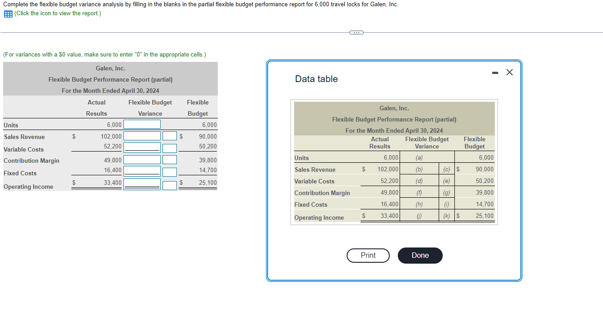This screenshot has height=330, width=603.
Task: Click the (a) placeholder in the data table
Action: [419, 158]
